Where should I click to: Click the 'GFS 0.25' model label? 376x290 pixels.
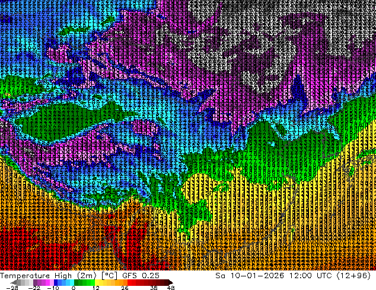[141, 276]
